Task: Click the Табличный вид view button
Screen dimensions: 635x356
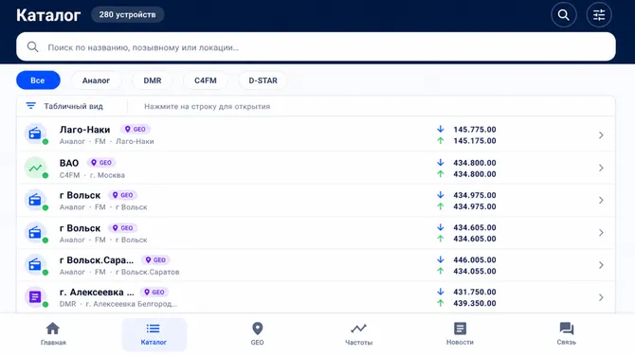Action: tap(64, 106)
